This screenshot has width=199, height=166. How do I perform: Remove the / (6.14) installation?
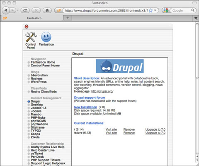[x=129, y=129]
